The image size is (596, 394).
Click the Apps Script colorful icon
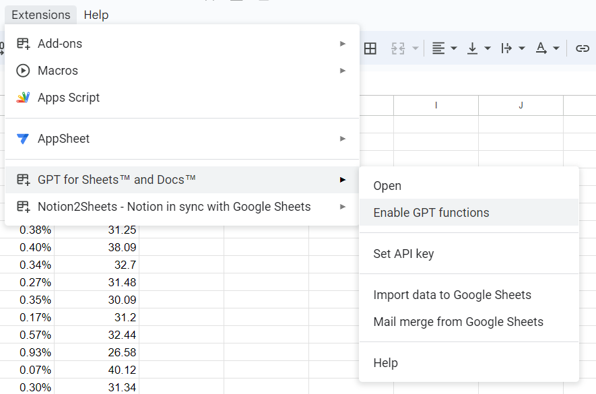click(22, 97)
